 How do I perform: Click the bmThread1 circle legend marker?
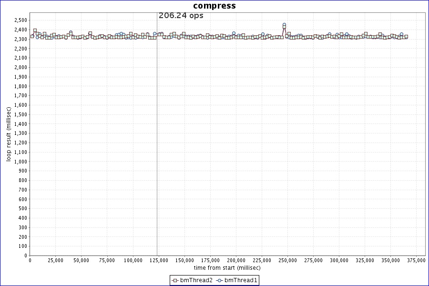[x=220, y=280]
